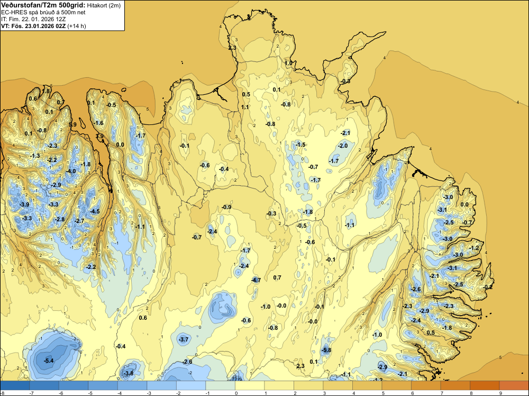The width and height of the screenshot is (529, 396).
Task: Click legend color between -6 and -5
Action: (x=74, y=385)
